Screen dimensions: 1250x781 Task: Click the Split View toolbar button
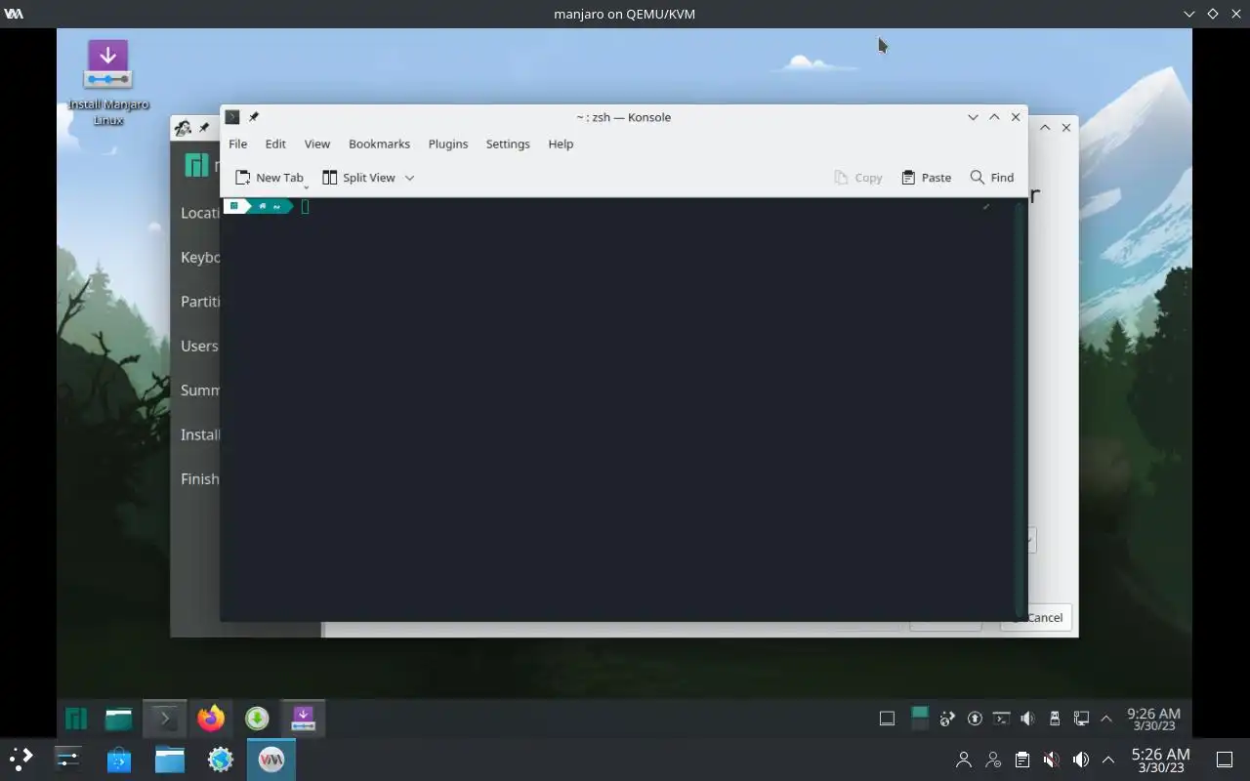(358, 178)
